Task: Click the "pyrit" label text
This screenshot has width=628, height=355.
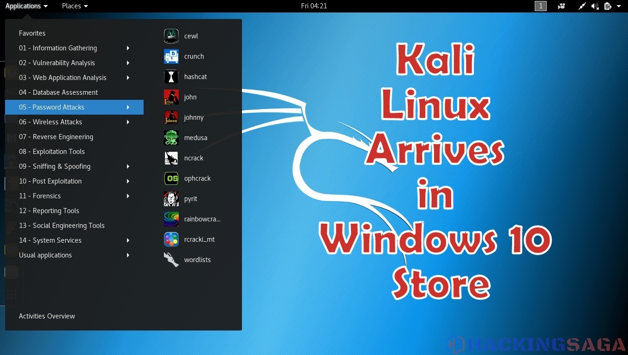Action: click(191, 199)
